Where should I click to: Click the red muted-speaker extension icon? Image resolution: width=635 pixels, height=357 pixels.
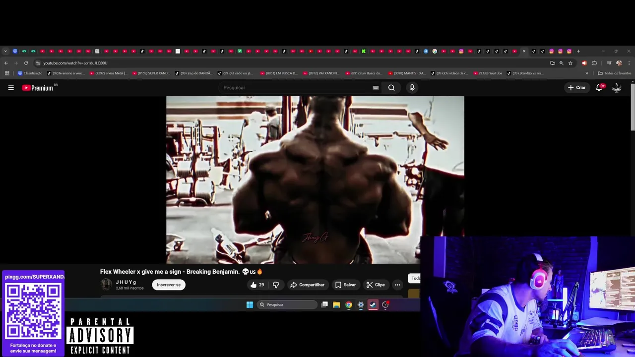point(584,63)
